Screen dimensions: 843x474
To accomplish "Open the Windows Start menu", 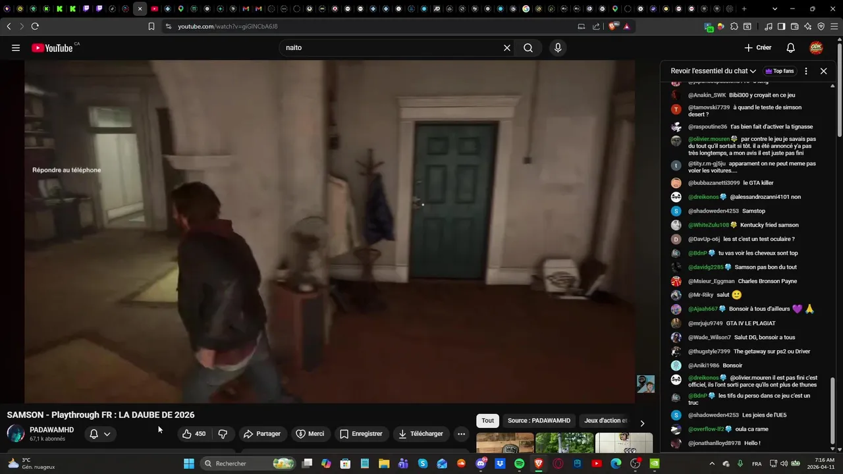I will point(189,463).
